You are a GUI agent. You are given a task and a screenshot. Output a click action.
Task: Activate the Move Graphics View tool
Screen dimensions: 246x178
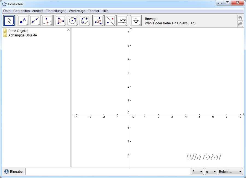coord(135,21)
